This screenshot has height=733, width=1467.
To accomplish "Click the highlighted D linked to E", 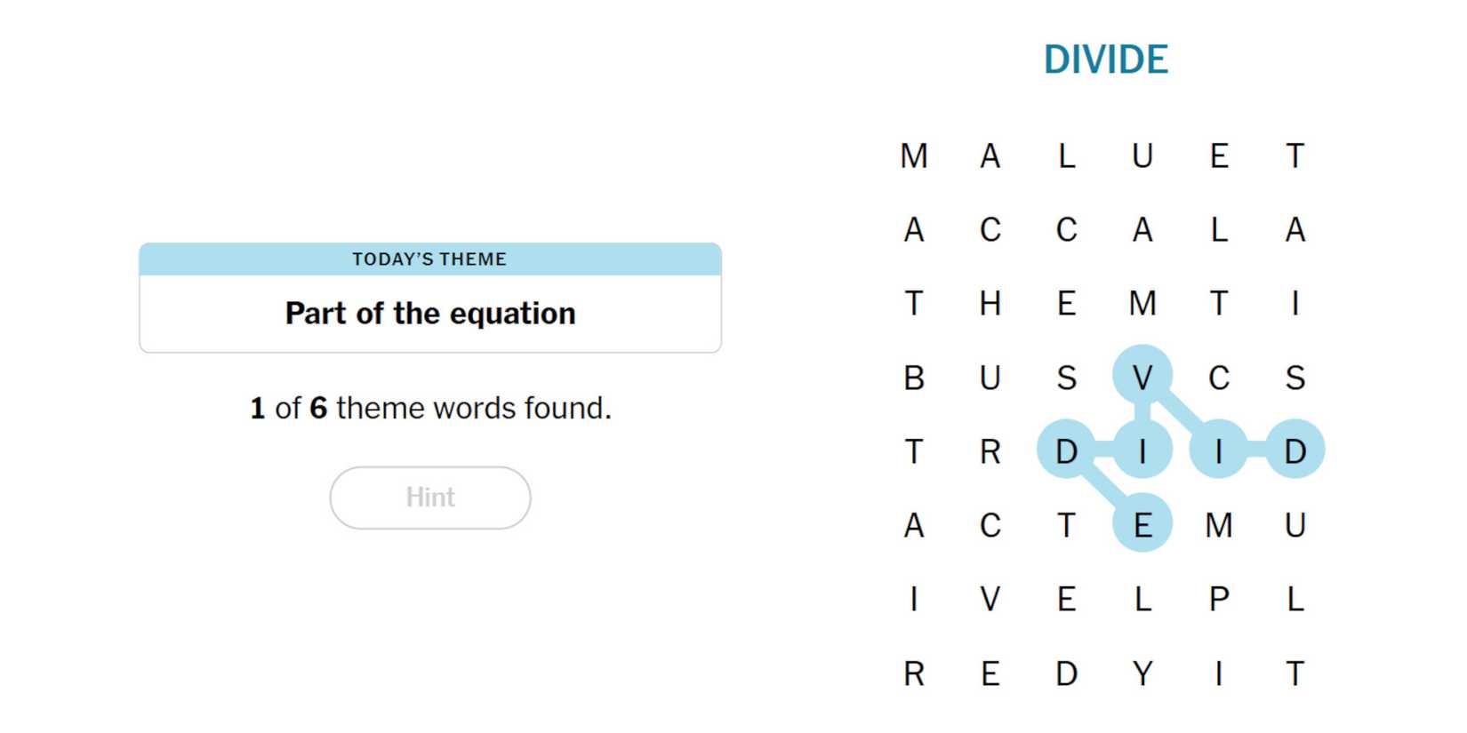I will tap(1067, 451).
